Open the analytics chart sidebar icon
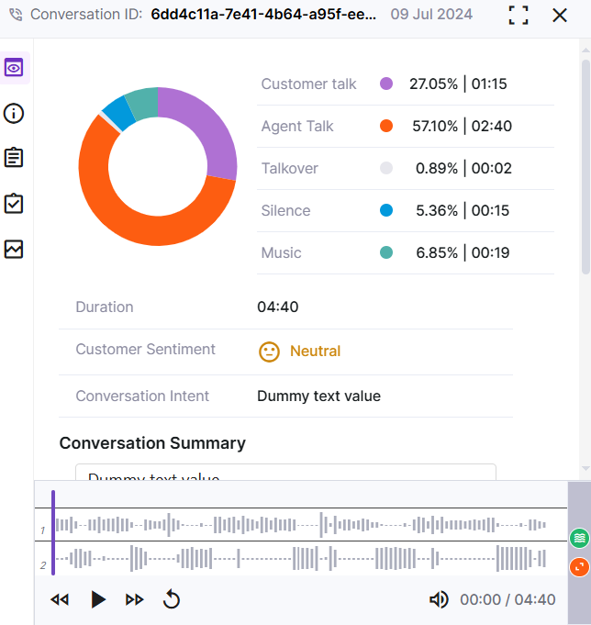The width and height of the screenshot is (591, 625). coord(14,250)
